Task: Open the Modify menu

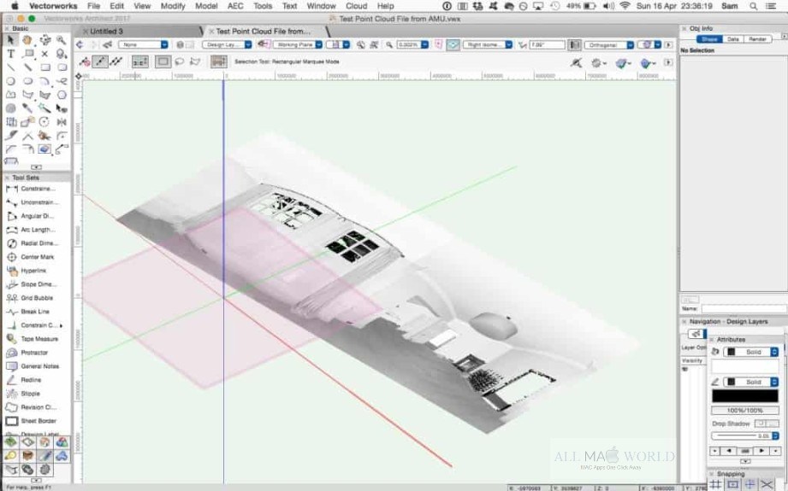Action: coord(173,6)
